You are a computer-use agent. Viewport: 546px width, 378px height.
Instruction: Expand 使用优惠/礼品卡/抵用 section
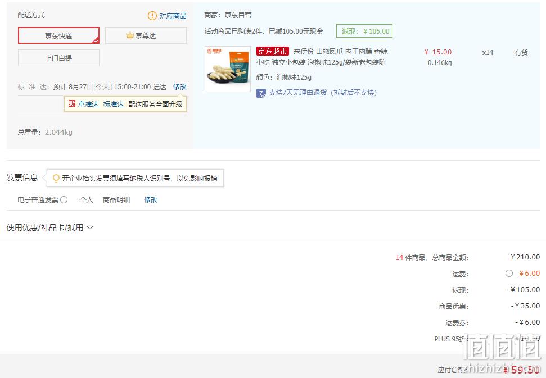point(50,227)
